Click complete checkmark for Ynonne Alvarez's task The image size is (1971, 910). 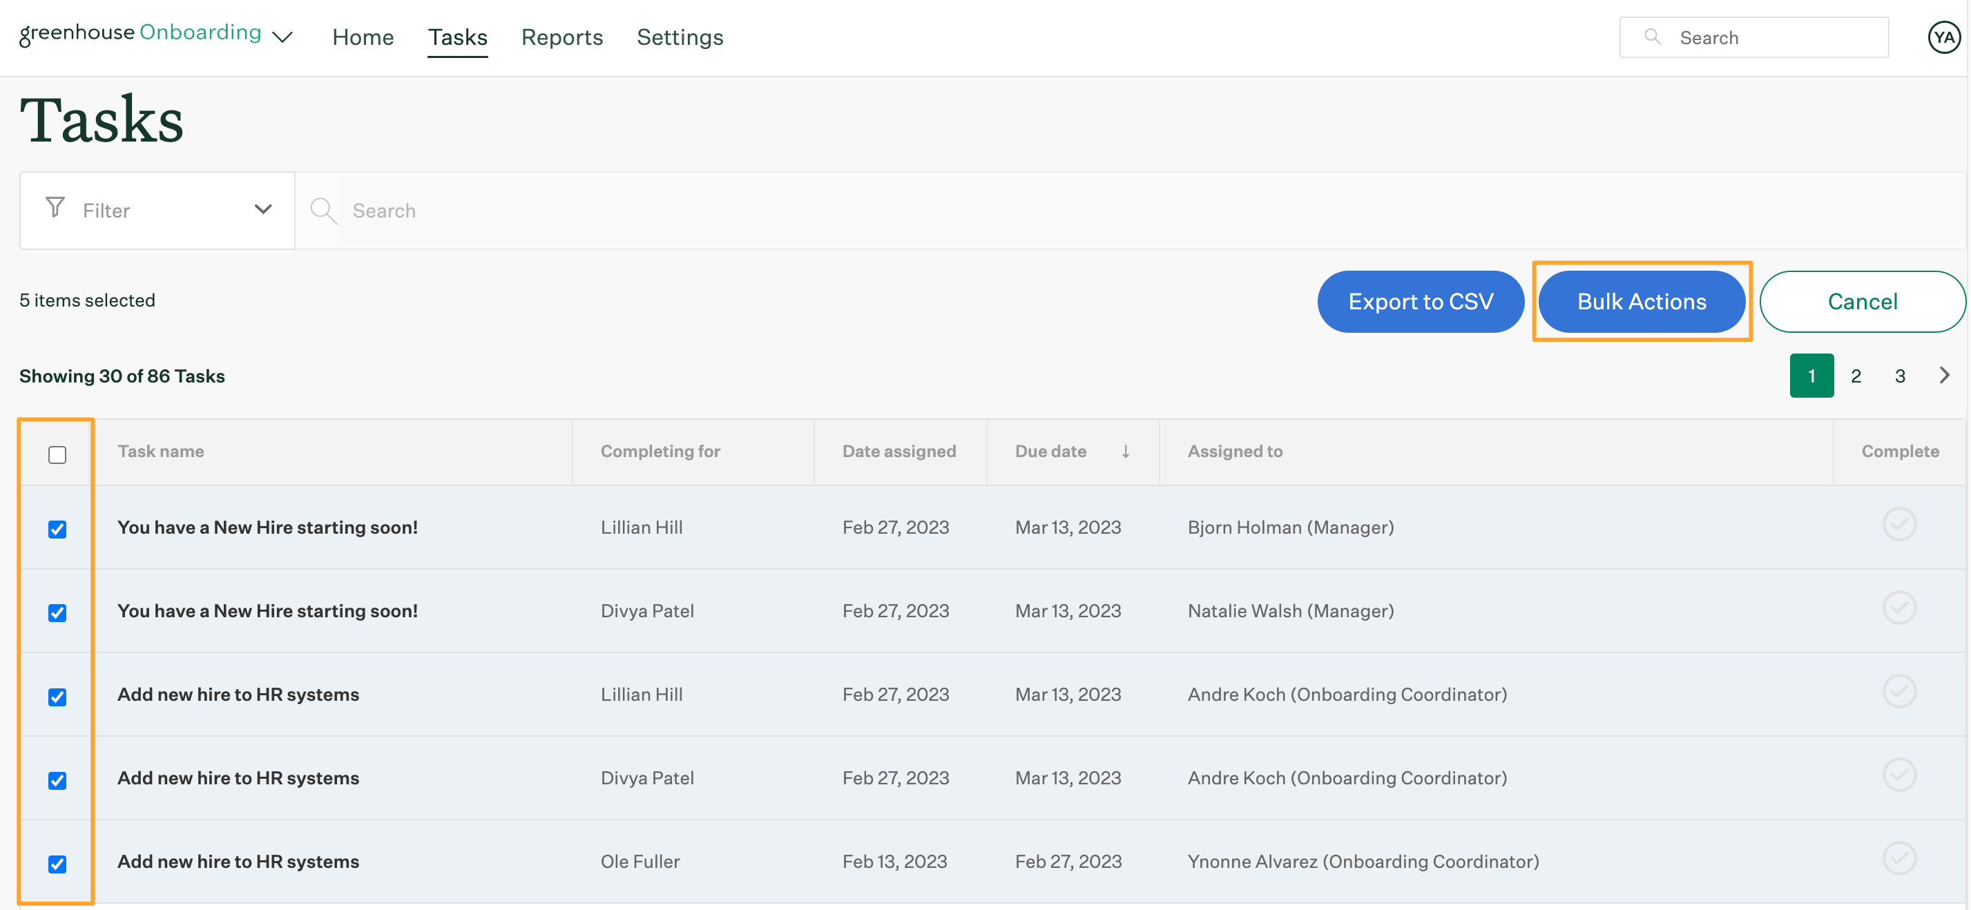click(x=1898, y=858)
